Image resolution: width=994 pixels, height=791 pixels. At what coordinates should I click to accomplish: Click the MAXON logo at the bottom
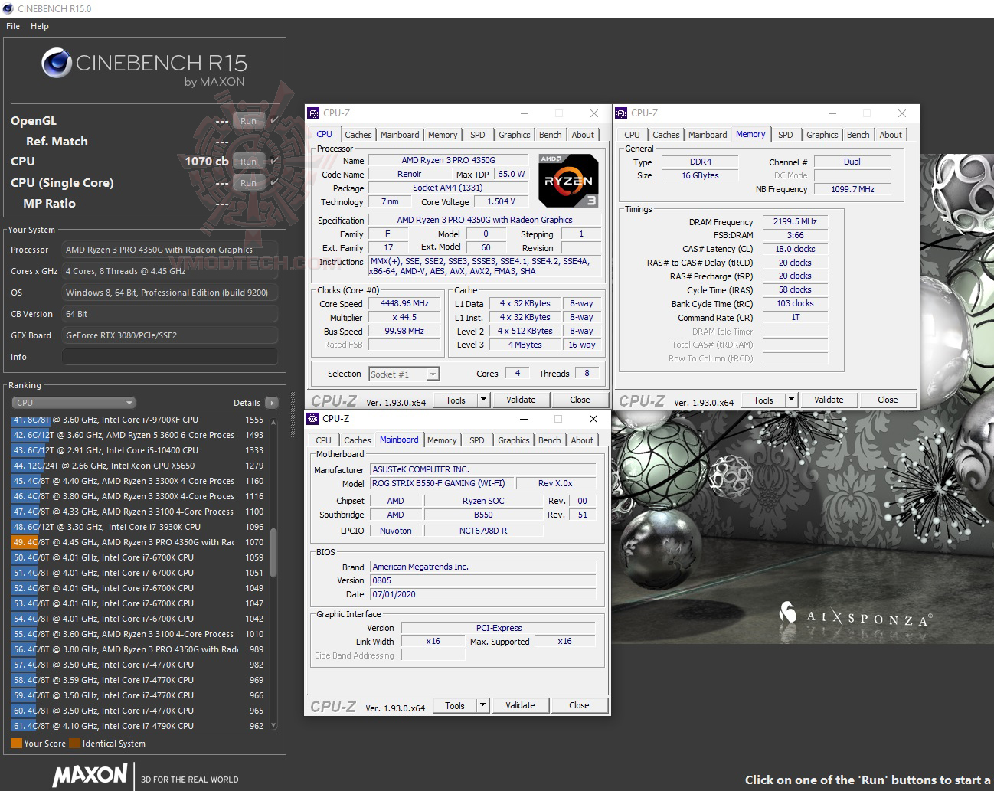[x=90, y=775]
